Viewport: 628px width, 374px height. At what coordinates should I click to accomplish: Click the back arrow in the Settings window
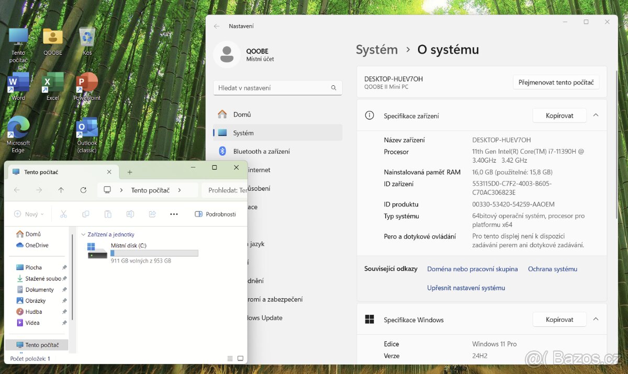click(217, 26)
